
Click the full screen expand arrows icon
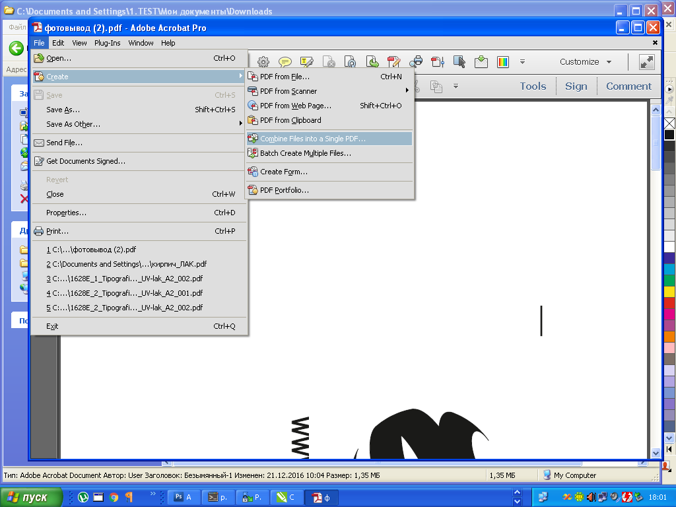(647, 62)
